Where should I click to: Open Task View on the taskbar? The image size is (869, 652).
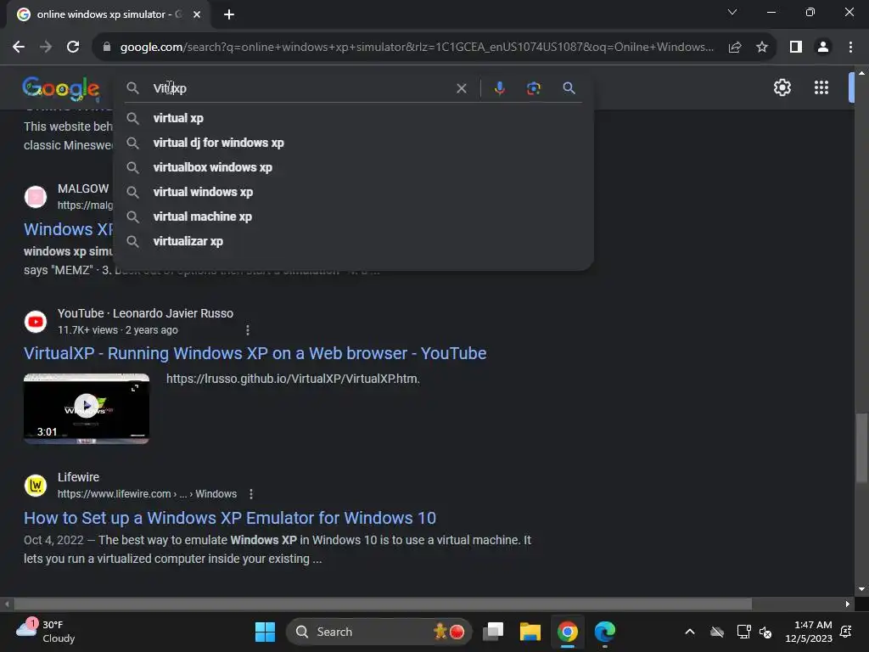click(493, 632)
